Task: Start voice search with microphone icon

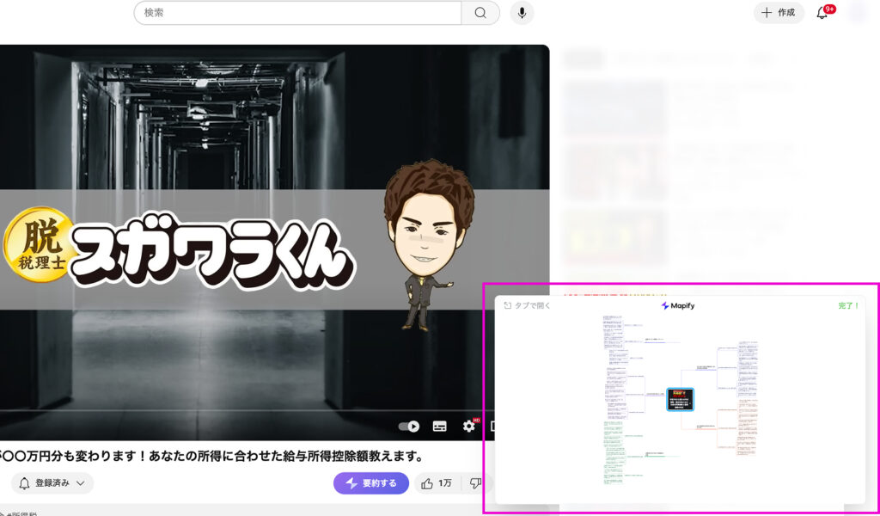Action: click(521, 13)
